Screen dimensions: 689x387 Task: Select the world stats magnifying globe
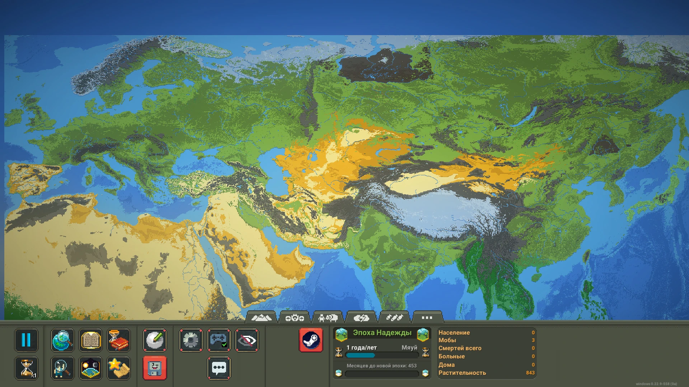pos(62,340)
